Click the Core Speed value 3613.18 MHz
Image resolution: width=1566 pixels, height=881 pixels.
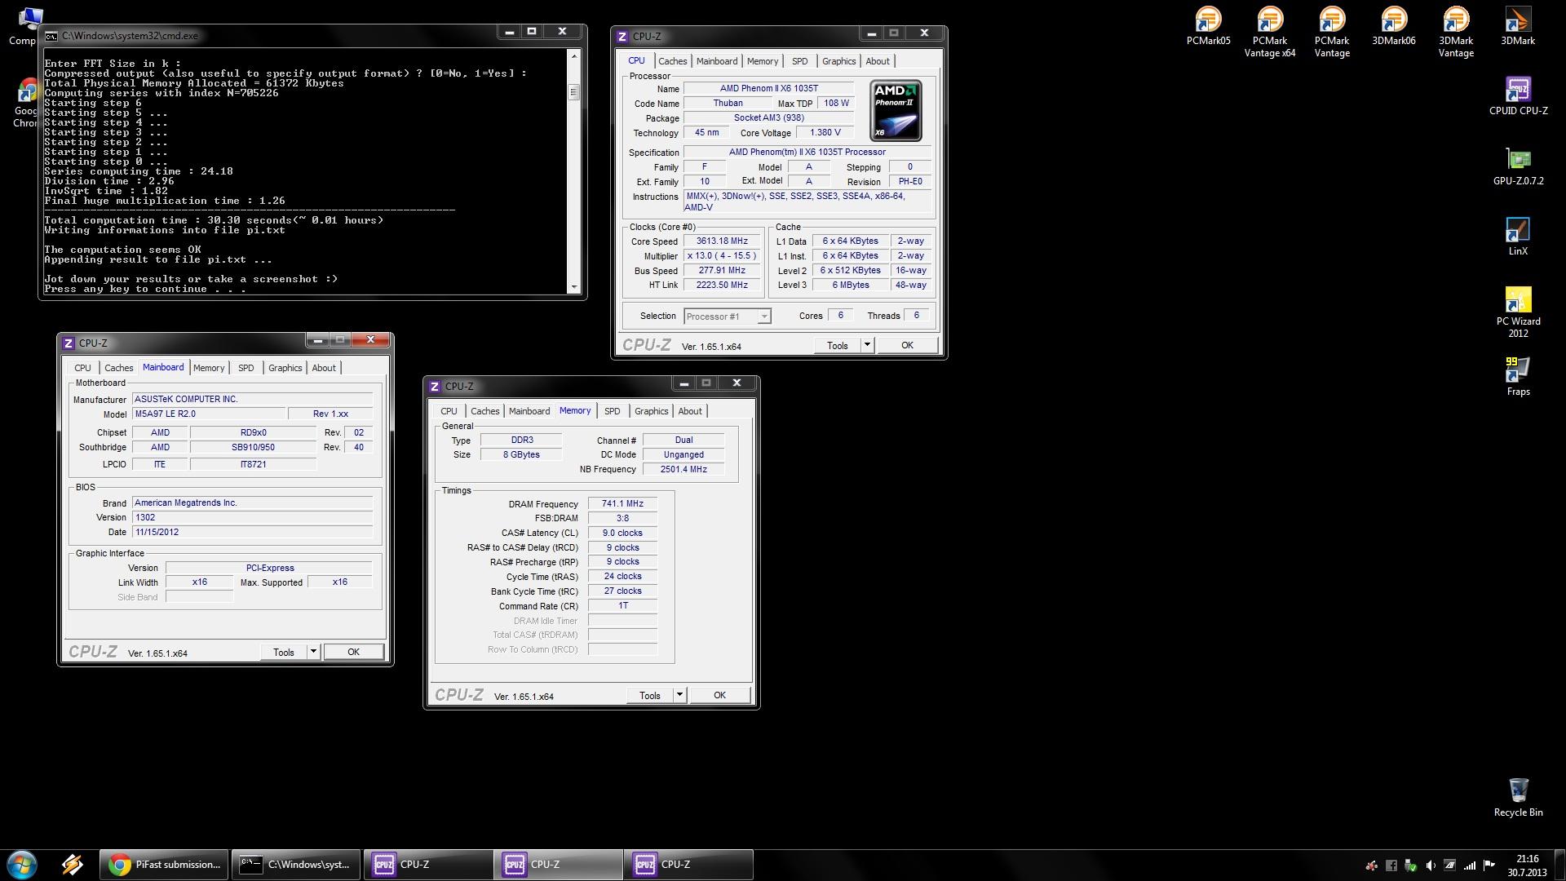point(722,241)
